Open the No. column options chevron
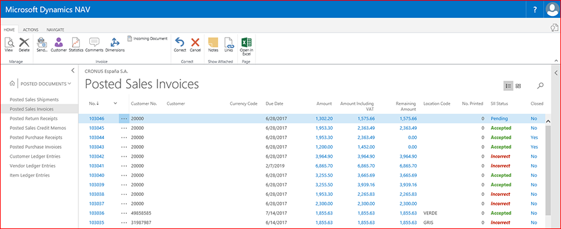Image resolution: width=561 pixels, height=229 pixels. [x=115, y=103]
